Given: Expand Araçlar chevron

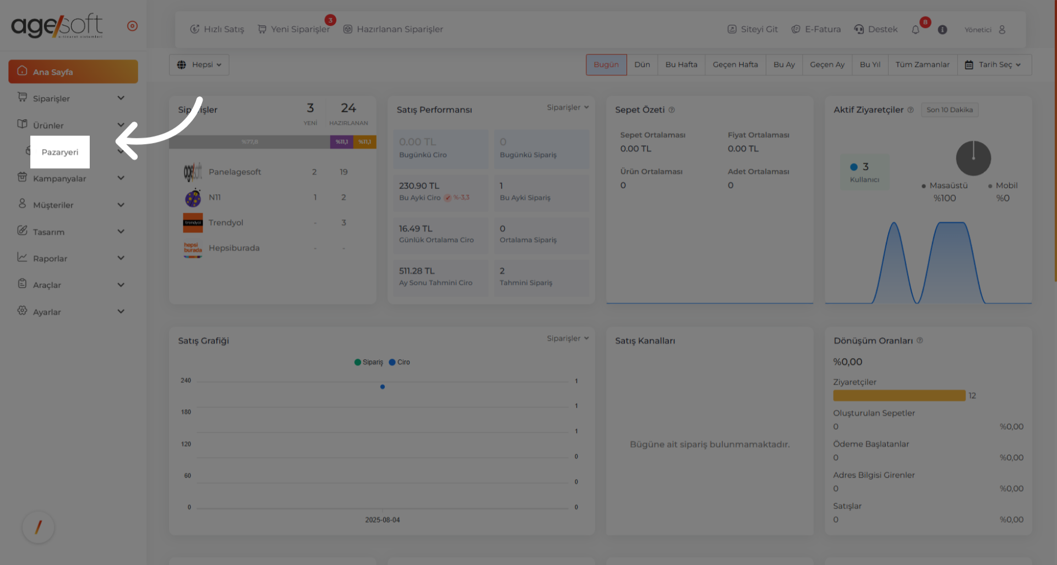Looking at the screenshot, I should [x=121, y=284].
